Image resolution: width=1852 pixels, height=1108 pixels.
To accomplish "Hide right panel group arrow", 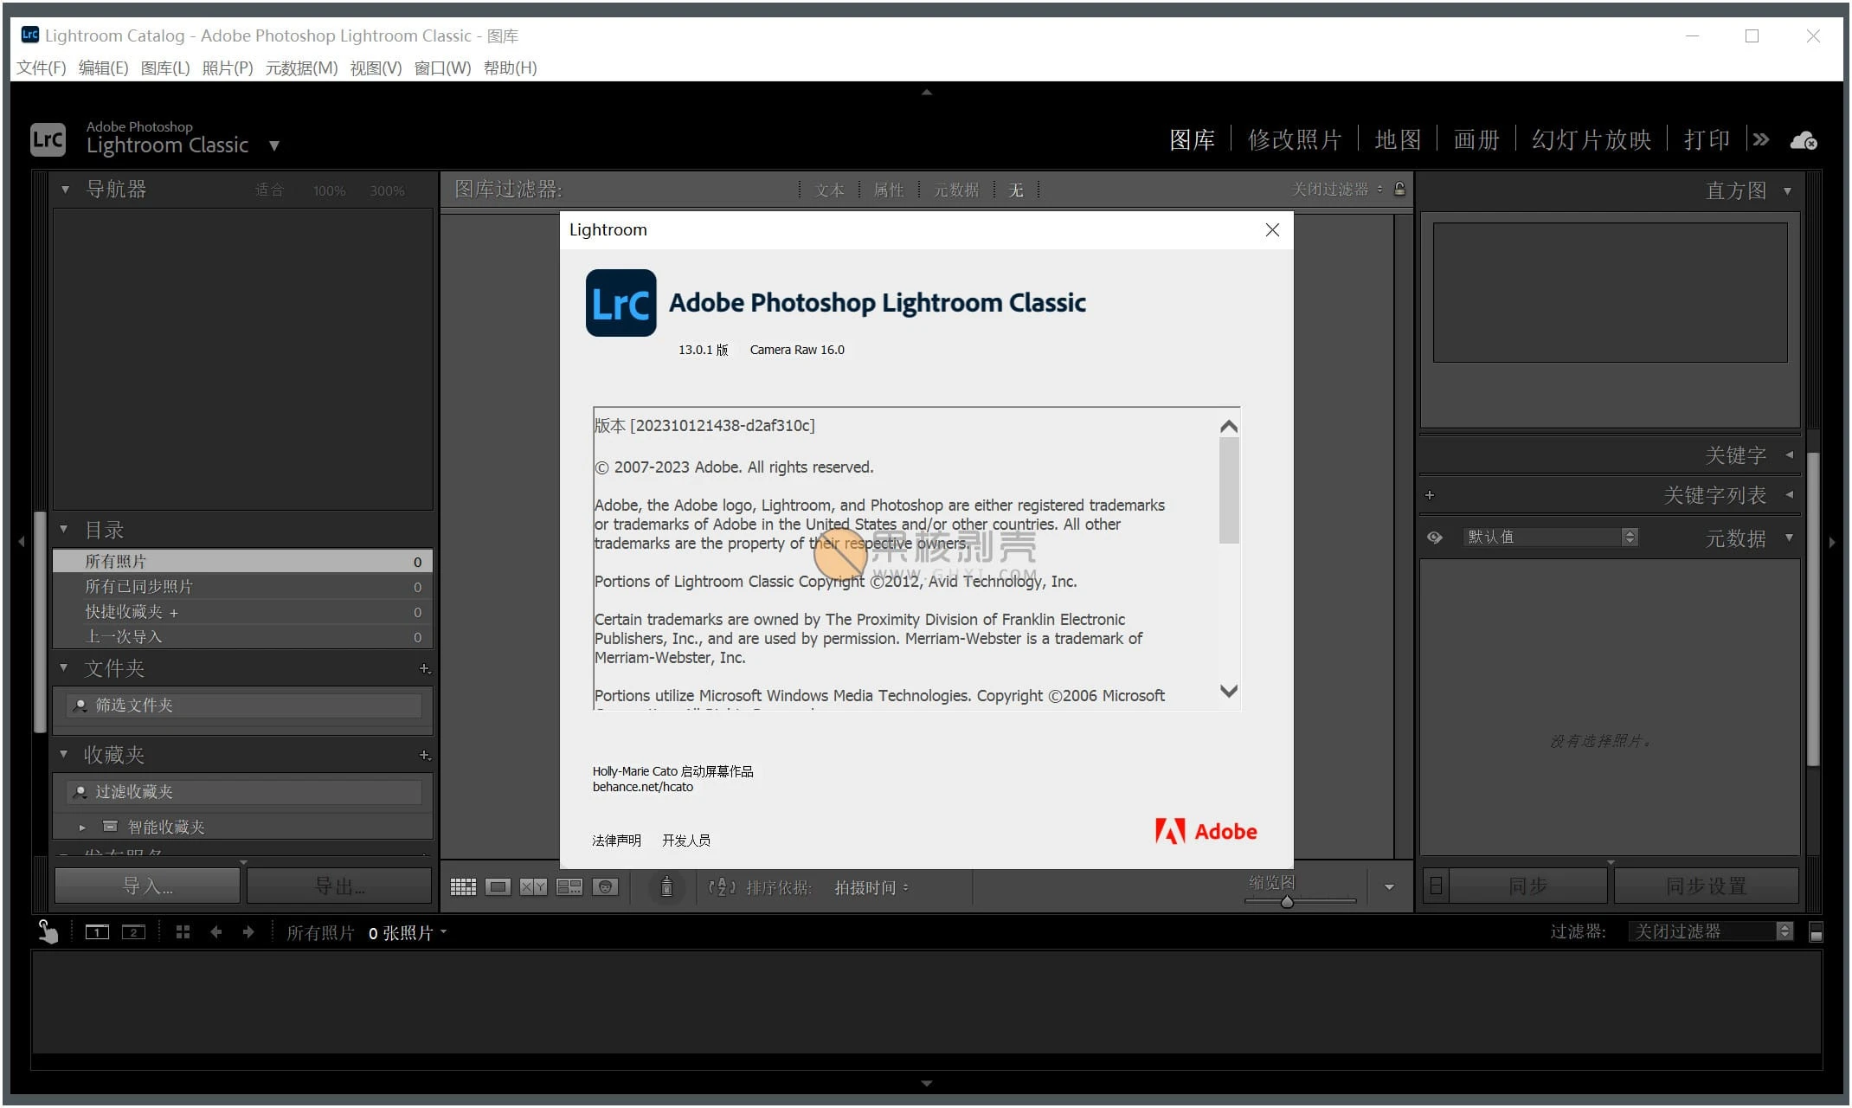I will (x=1832, y=542).
